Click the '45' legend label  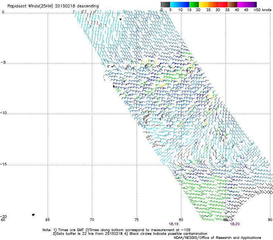point(246,10)
